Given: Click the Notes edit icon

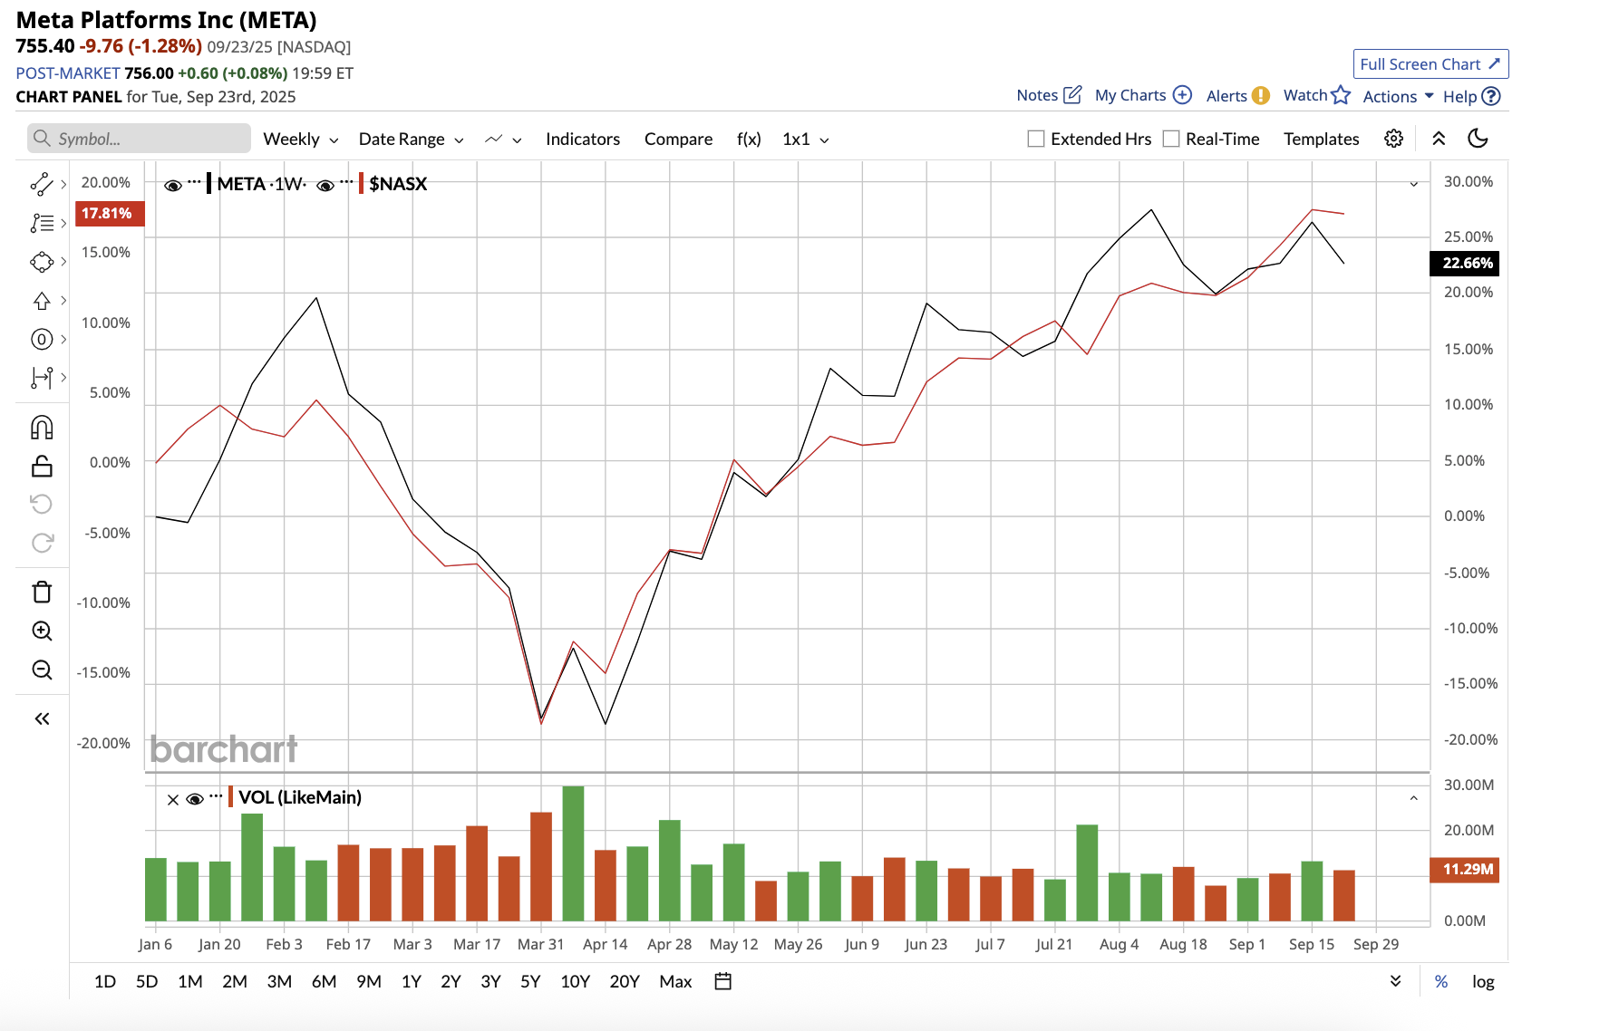Looking at the screenshot, I should tap(1072, 94).
